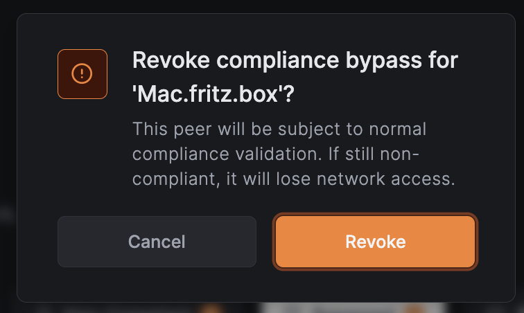Select the alert icon beside the title
Screen dimensions: 524x313
tap(82, 74)
